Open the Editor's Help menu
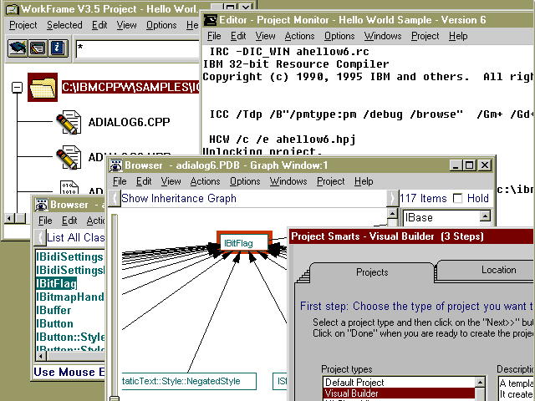Viewport: 535px width, 401px height. click(x=458, y=36)
